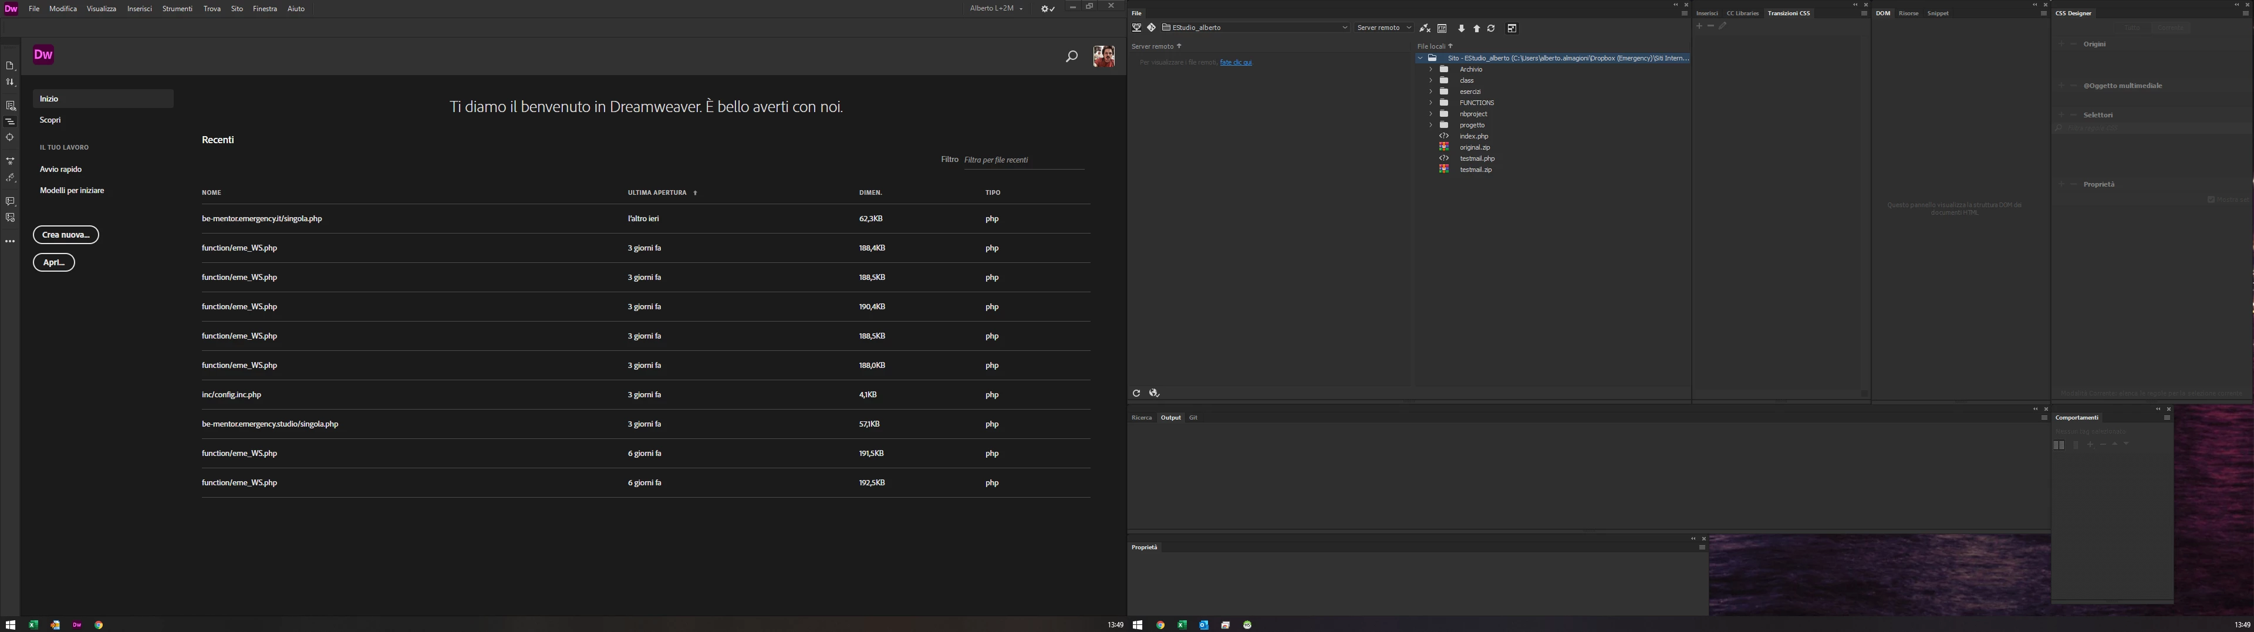Image resolution: width=2254 pixels, height=632 pixels.
Task: Click the Filtra per file recenti field
Action: (x=1024, y=160)
